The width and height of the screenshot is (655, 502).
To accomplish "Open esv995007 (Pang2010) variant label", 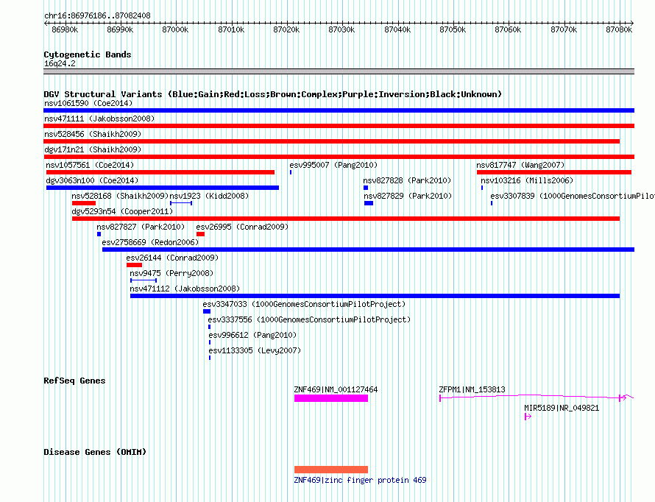I will (333, 165).
